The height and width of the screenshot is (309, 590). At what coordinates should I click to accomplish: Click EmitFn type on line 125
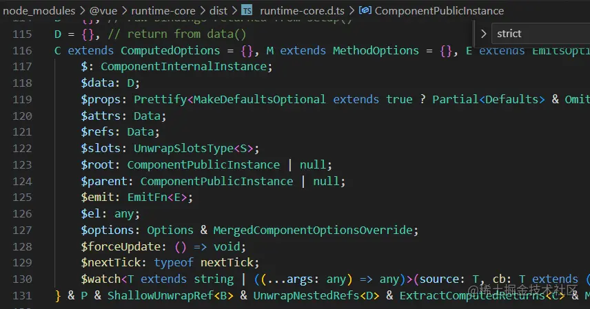click(x=147, y=198)
